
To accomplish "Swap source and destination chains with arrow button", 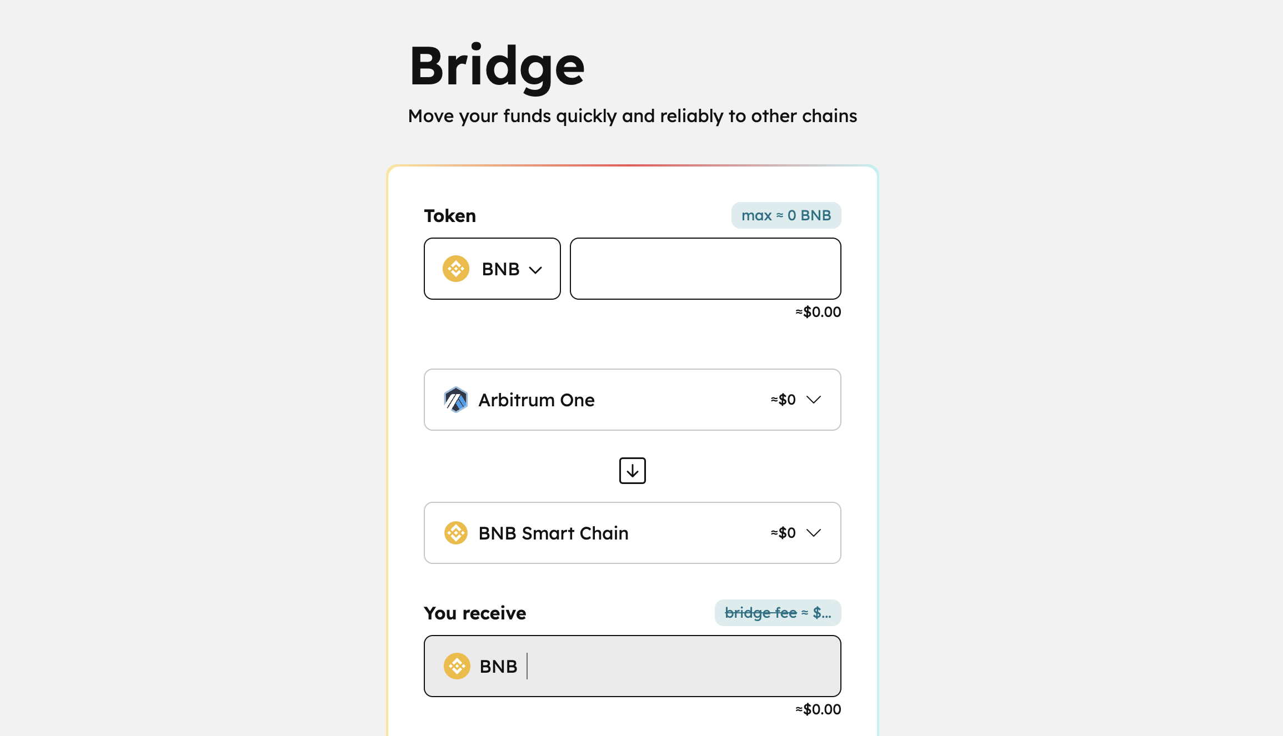I will (632, 471).
